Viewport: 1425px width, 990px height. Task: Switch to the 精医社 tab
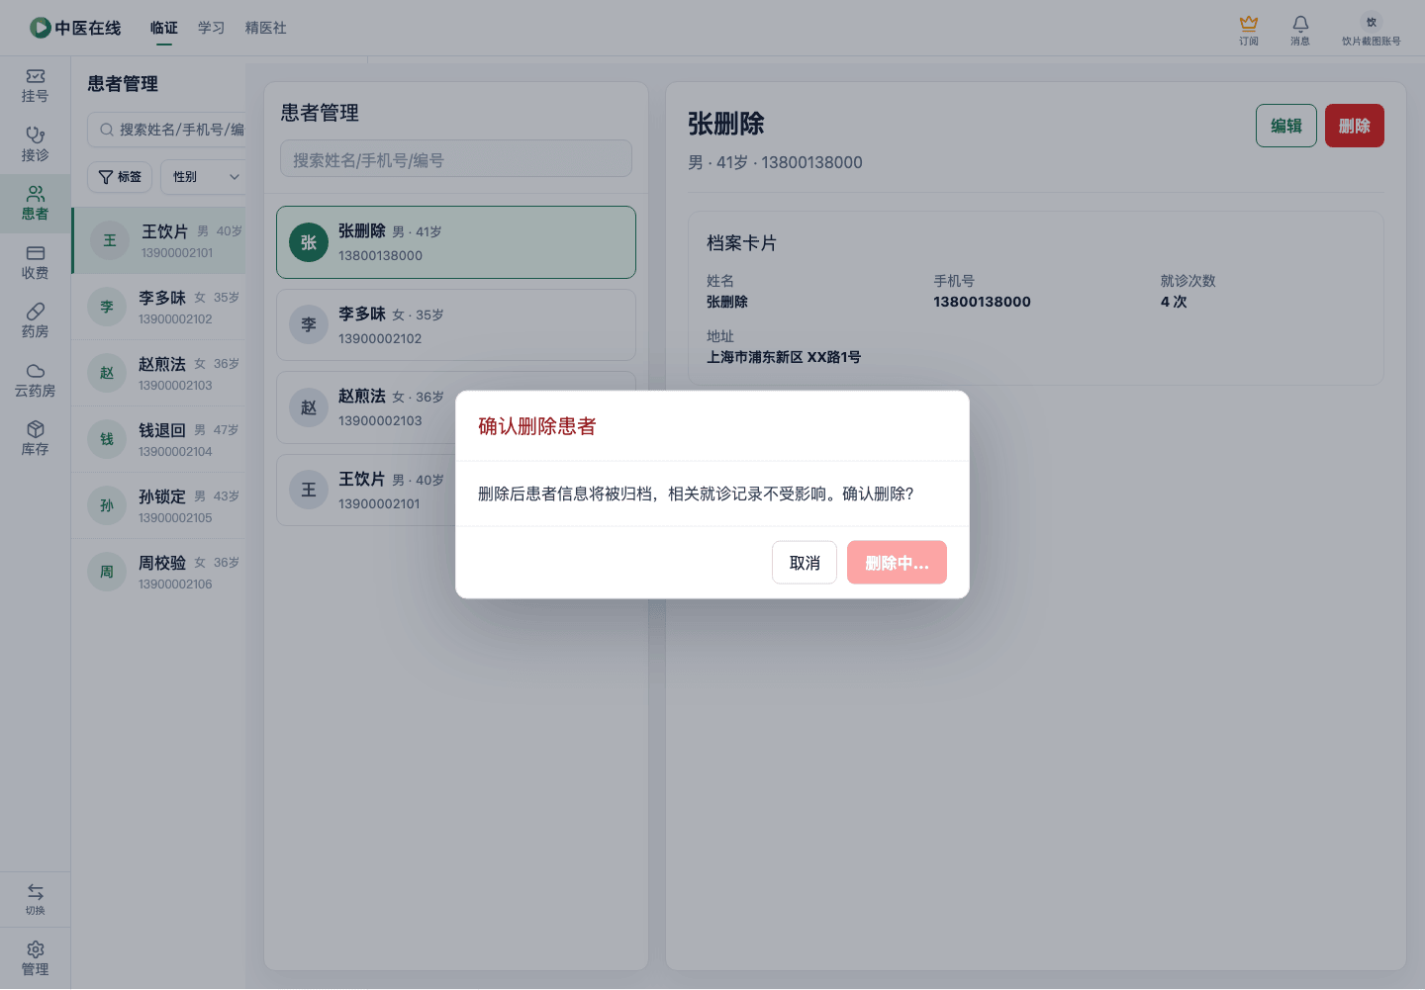coord(266,28)
